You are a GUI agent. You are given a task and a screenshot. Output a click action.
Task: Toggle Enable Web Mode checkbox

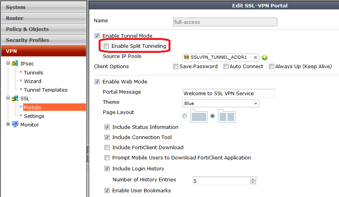[97, 82]
